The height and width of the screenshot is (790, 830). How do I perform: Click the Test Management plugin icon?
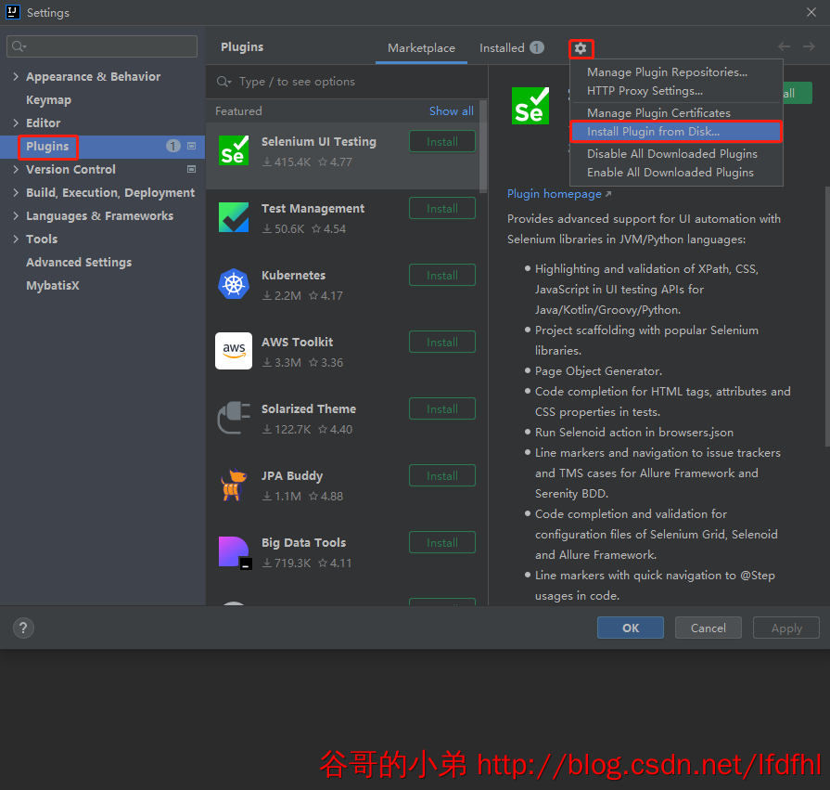click(x=234, y=217)
